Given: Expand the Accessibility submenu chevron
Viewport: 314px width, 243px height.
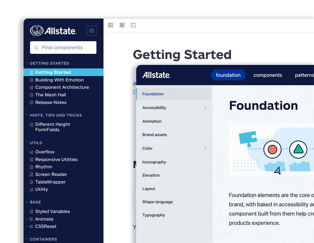Looking at the screenshot, I should click(206, 108).
